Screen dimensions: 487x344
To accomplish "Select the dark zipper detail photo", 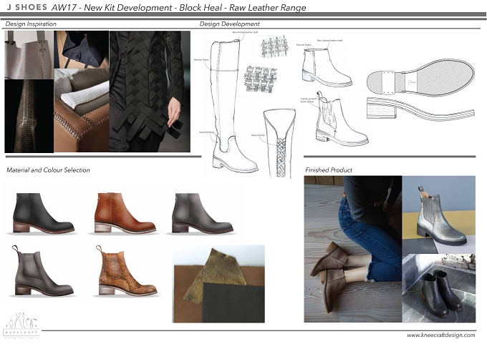I will coord(29,116).
